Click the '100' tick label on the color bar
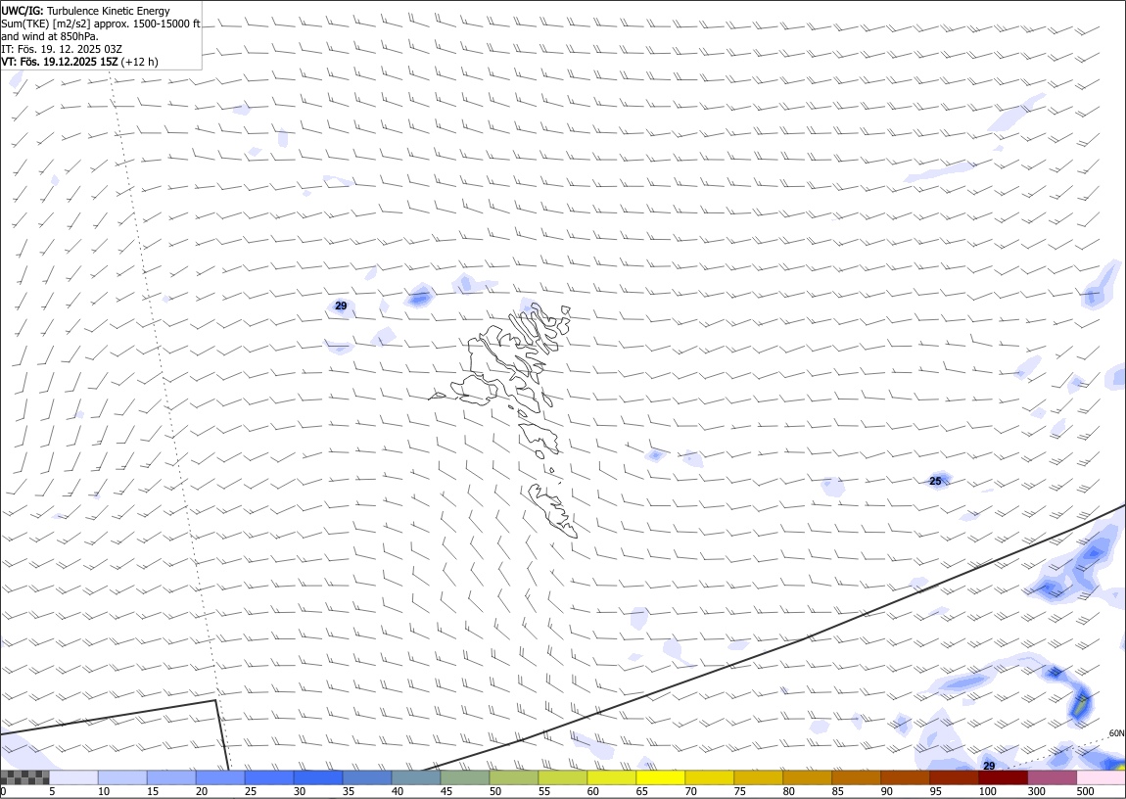 987,791
